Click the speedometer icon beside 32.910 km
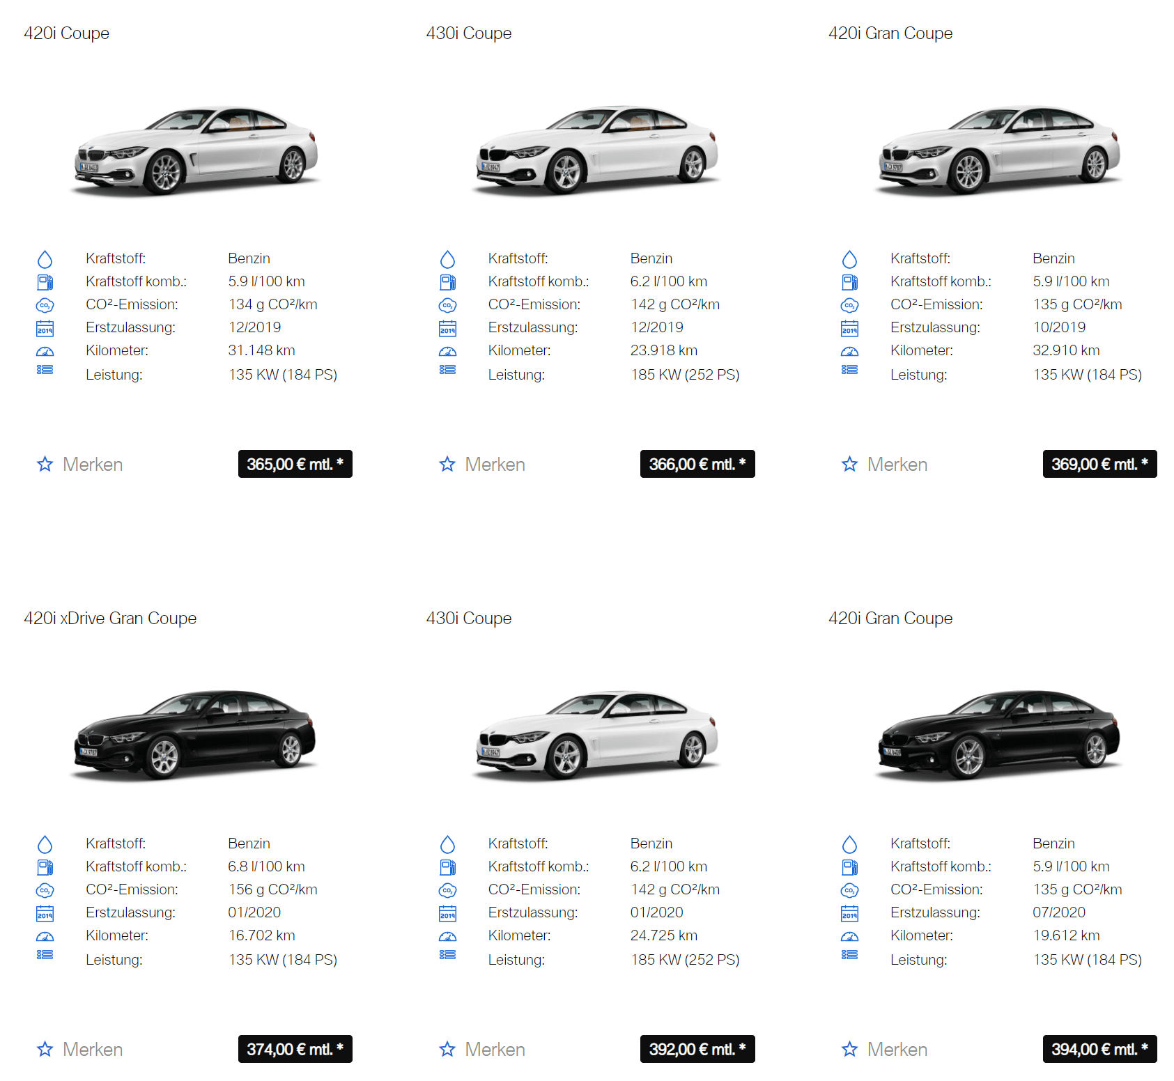1174x1081 pixels. pos(849,352)
